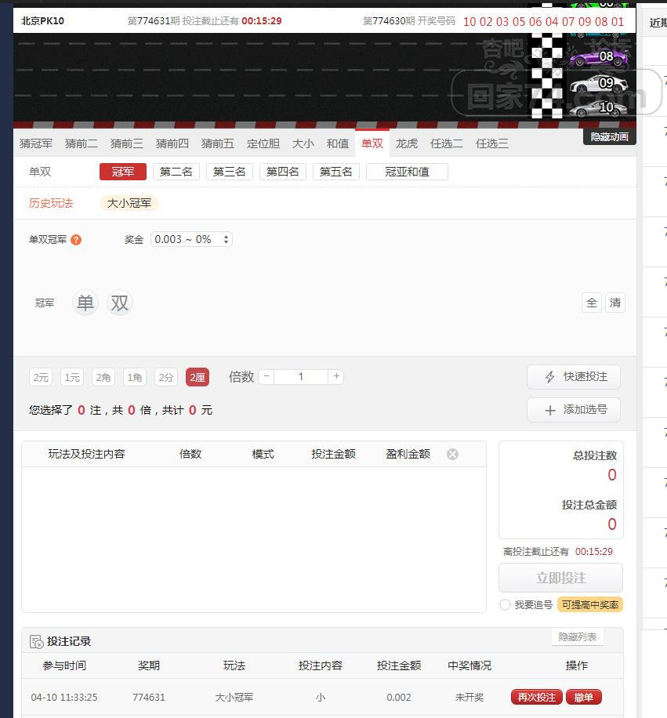667x718 pixels.
Task: Click the lightning 快速投注 button
Action: tap(574, 377)
